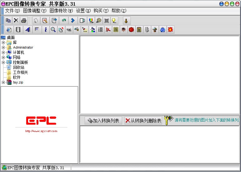
Task: Click the picture edit pencil icon
Action: tap(45, 20)
